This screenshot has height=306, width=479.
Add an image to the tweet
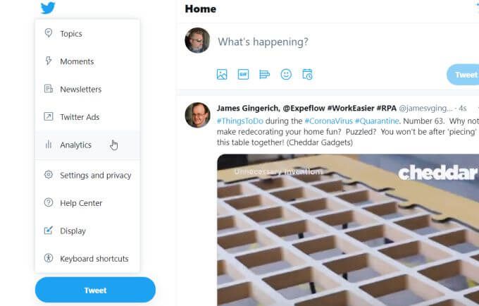[x=222, y=74]
